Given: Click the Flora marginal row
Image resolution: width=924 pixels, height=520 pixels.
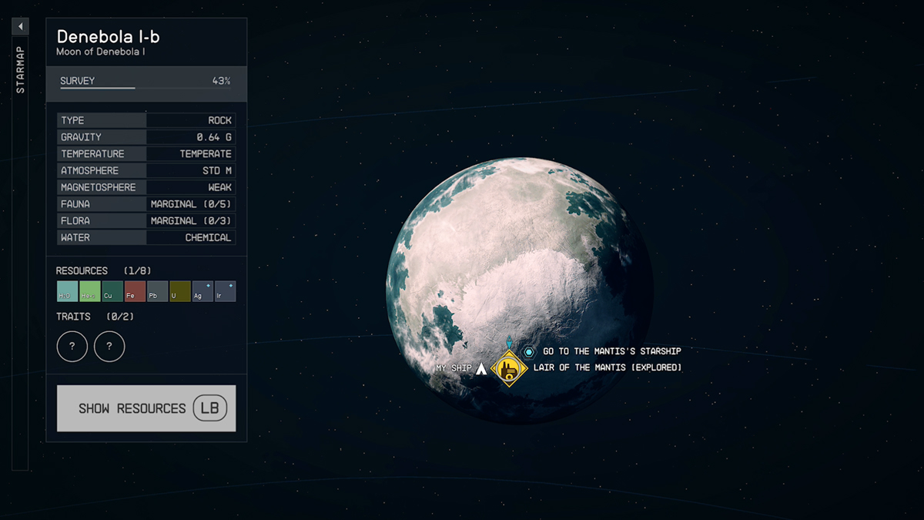Looking at the screenshot, I should 146,221.
